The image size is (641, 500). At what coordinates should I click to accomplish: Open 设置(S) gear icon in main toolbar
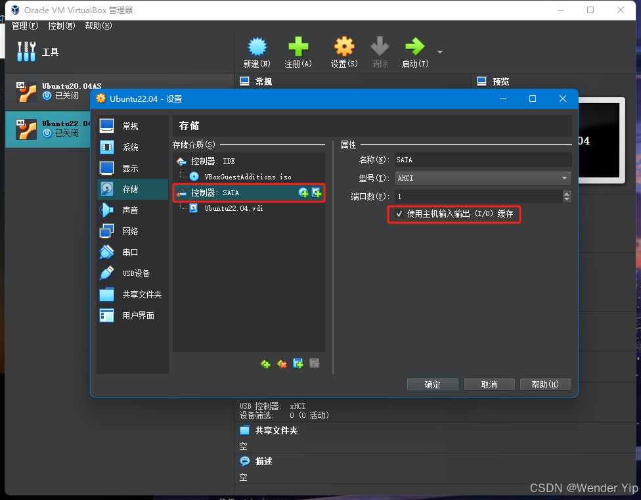click(x=344, y=53)
